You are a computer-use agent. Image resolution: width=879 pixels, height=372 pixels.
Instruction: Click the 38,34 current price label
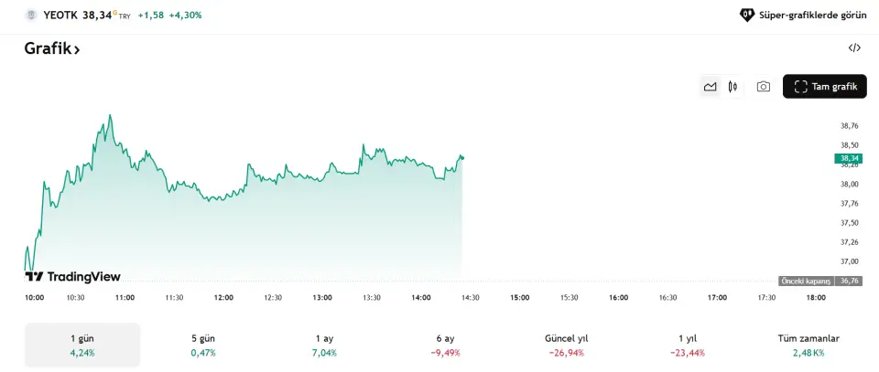848,158
